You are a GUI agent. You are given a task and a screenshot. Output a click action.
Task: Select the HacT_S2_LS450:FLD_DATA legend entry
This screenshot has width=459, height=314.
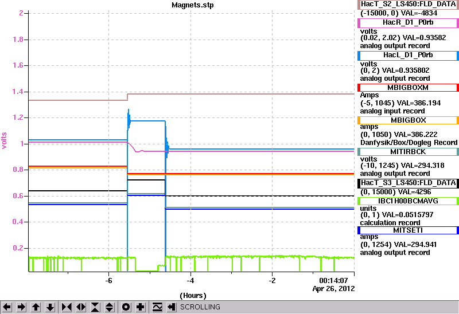pos(408,5)
